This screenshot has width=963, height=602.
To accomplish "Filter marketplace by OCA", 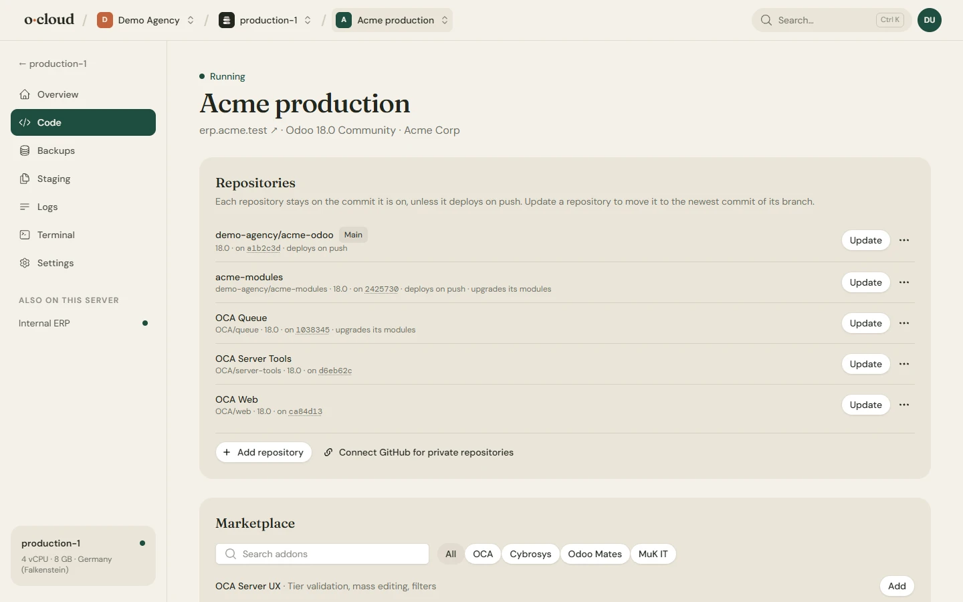I will click(483, 554).
